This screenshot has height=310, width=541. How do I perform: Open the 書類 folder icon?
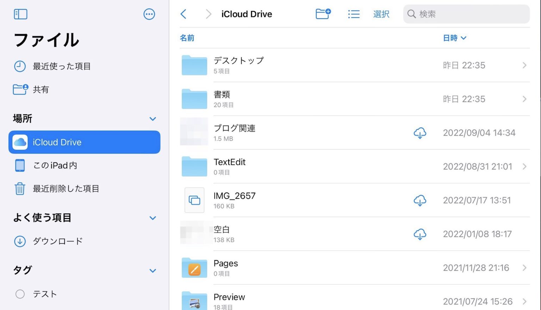(x=194, y=99)
